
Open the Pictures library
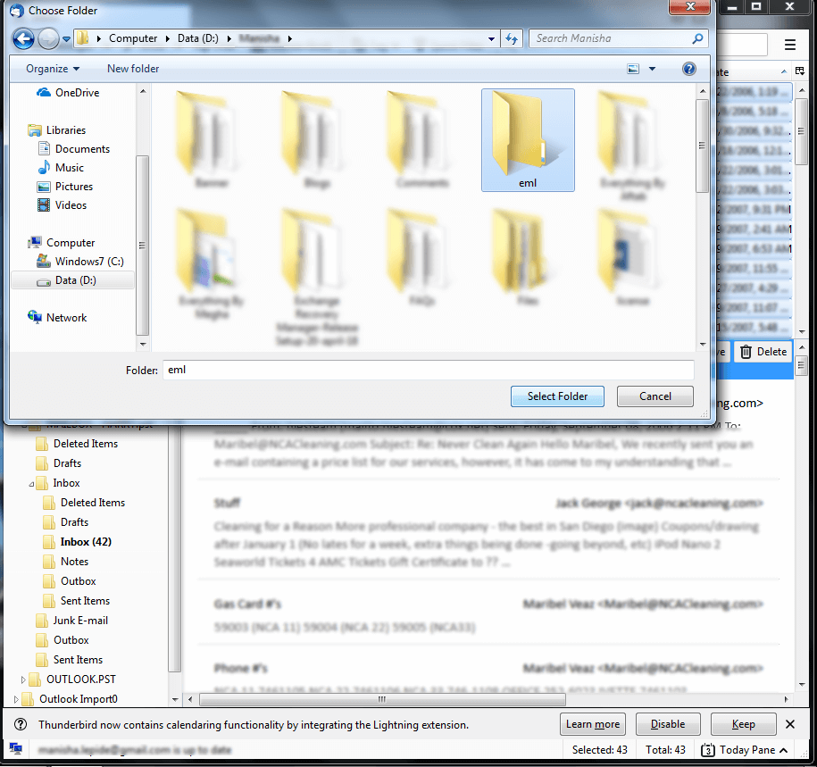click(x=65, y=187)
